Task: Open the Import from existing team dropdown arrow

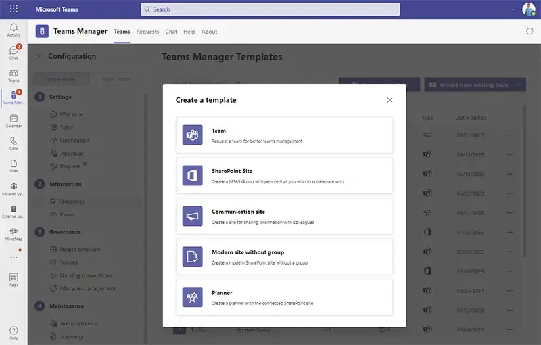Action: tap(519, 85)
